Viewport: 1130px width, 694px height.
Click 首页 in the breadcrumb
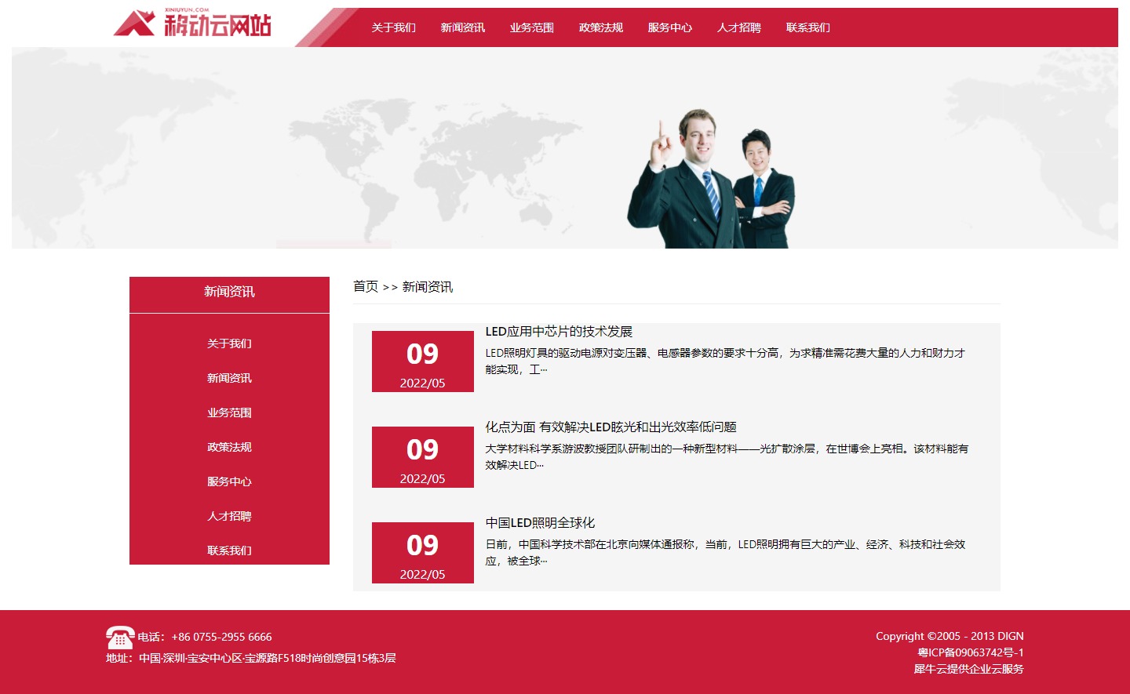click(365, 286)
